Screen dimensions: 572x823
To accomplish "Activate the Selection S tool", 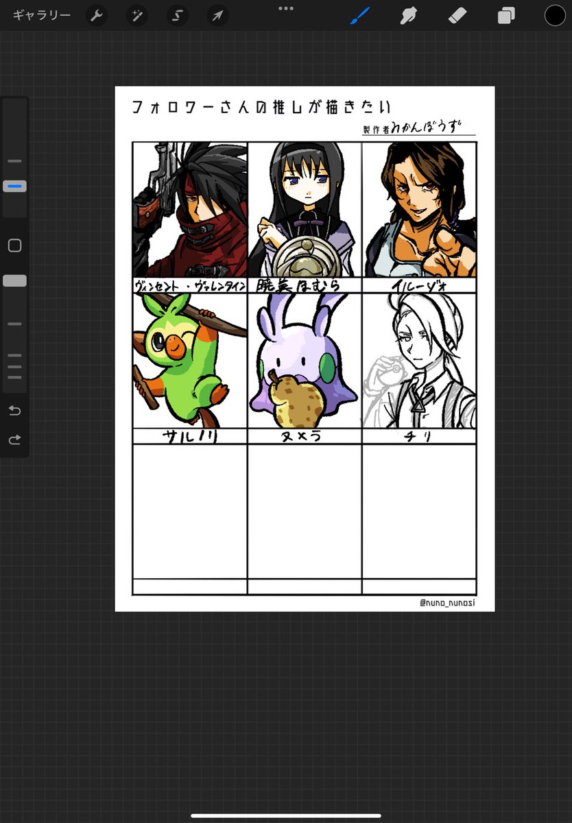I will click(178, 15).
